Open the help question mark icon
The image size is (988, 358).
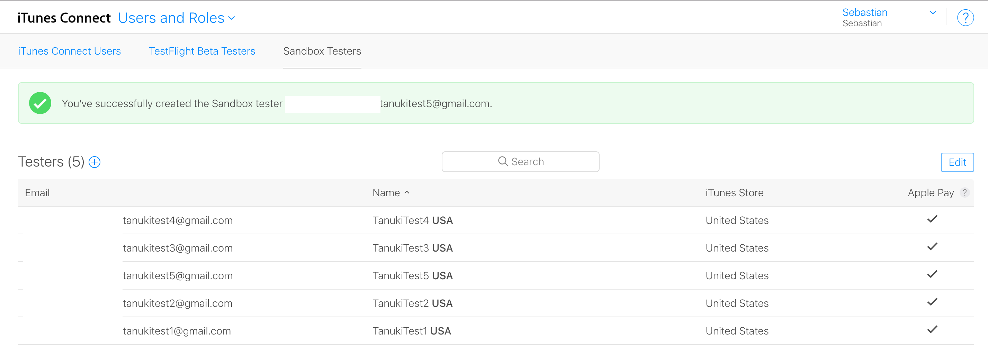click(x=965, y=18)
